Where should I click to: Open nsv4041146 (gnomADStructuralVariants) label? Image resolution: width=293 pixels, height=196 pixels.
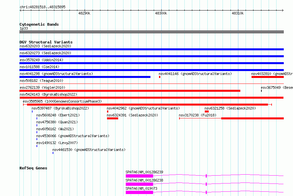click(195, 74)
